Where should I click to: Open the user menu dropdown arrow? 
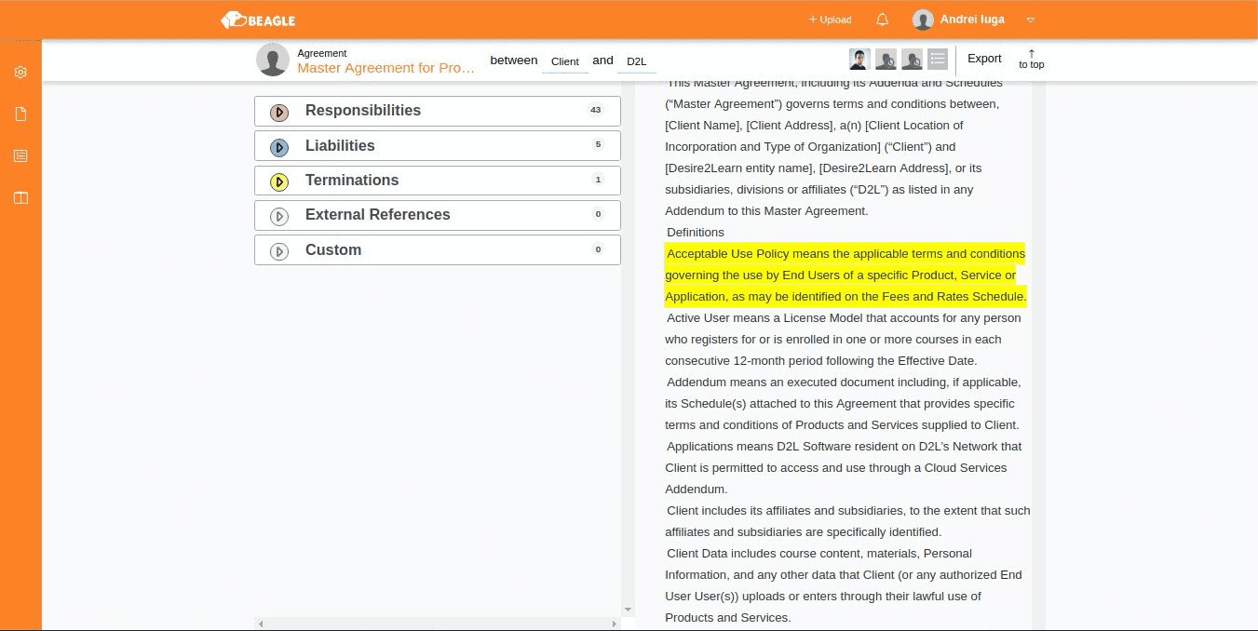pos(1030,20)
